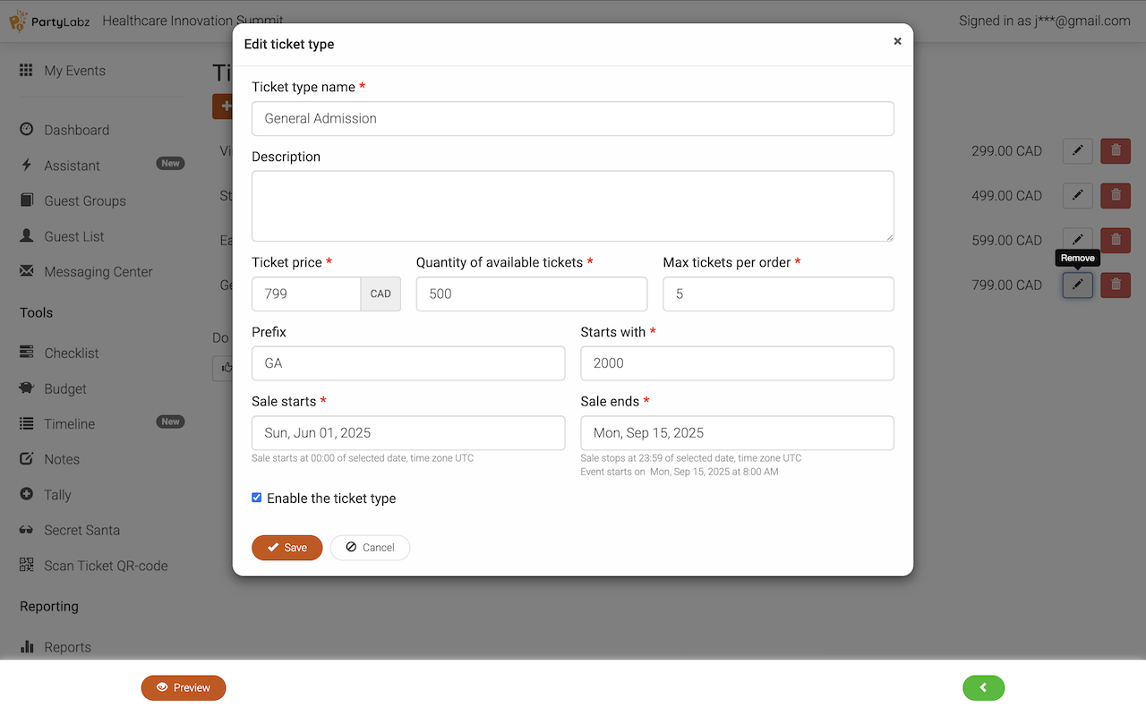
Task: Click the PartyLabz logo
Action: tap(48, 21)
